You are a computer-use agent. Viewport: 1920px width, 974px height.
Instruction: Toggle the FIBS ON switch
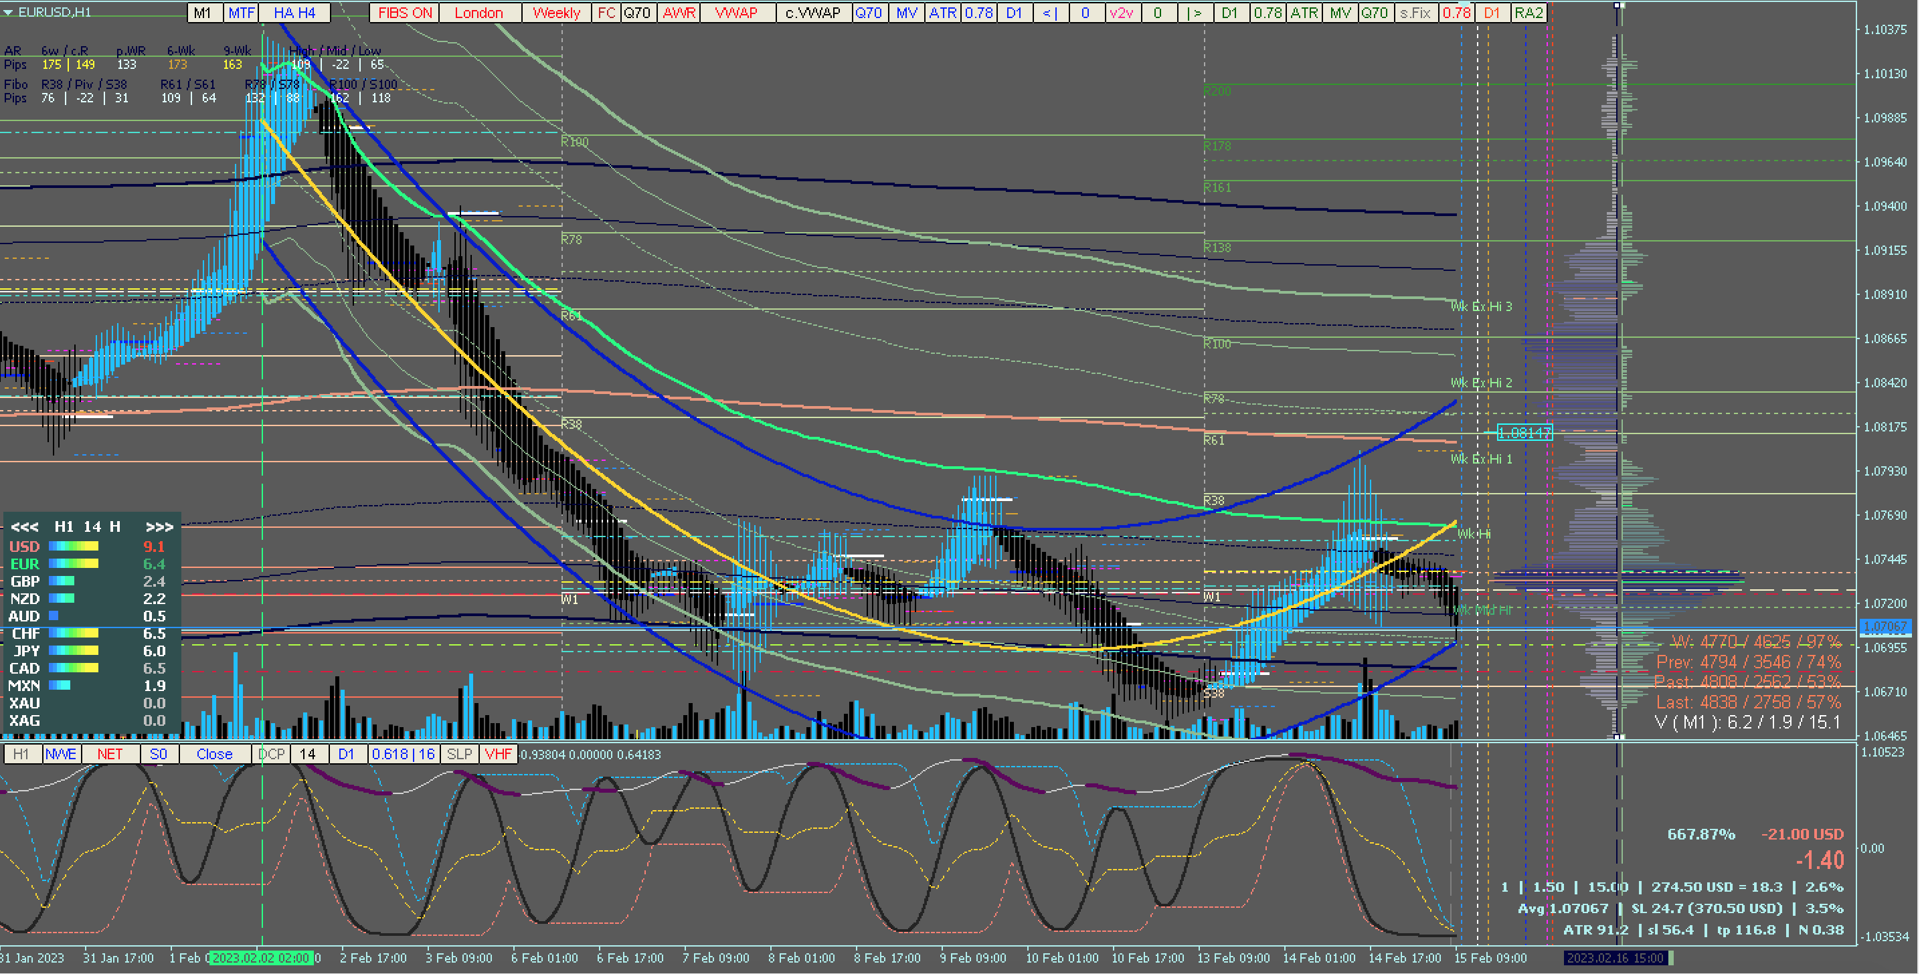click(x=405, y=13)
